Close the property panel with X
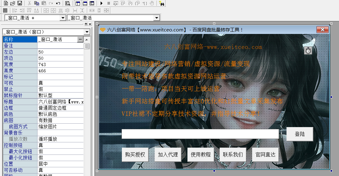This screenshot has height=176, width=339. [x=90, y=24]
